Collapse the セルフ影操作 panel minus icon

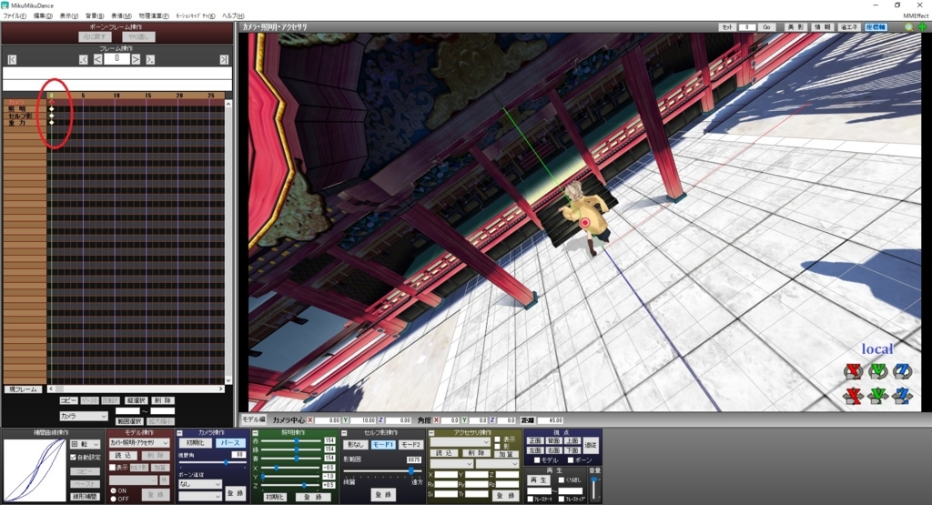(344, 433)
